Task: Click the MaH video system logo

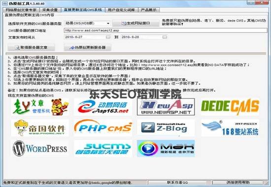Action: point(166,149)
